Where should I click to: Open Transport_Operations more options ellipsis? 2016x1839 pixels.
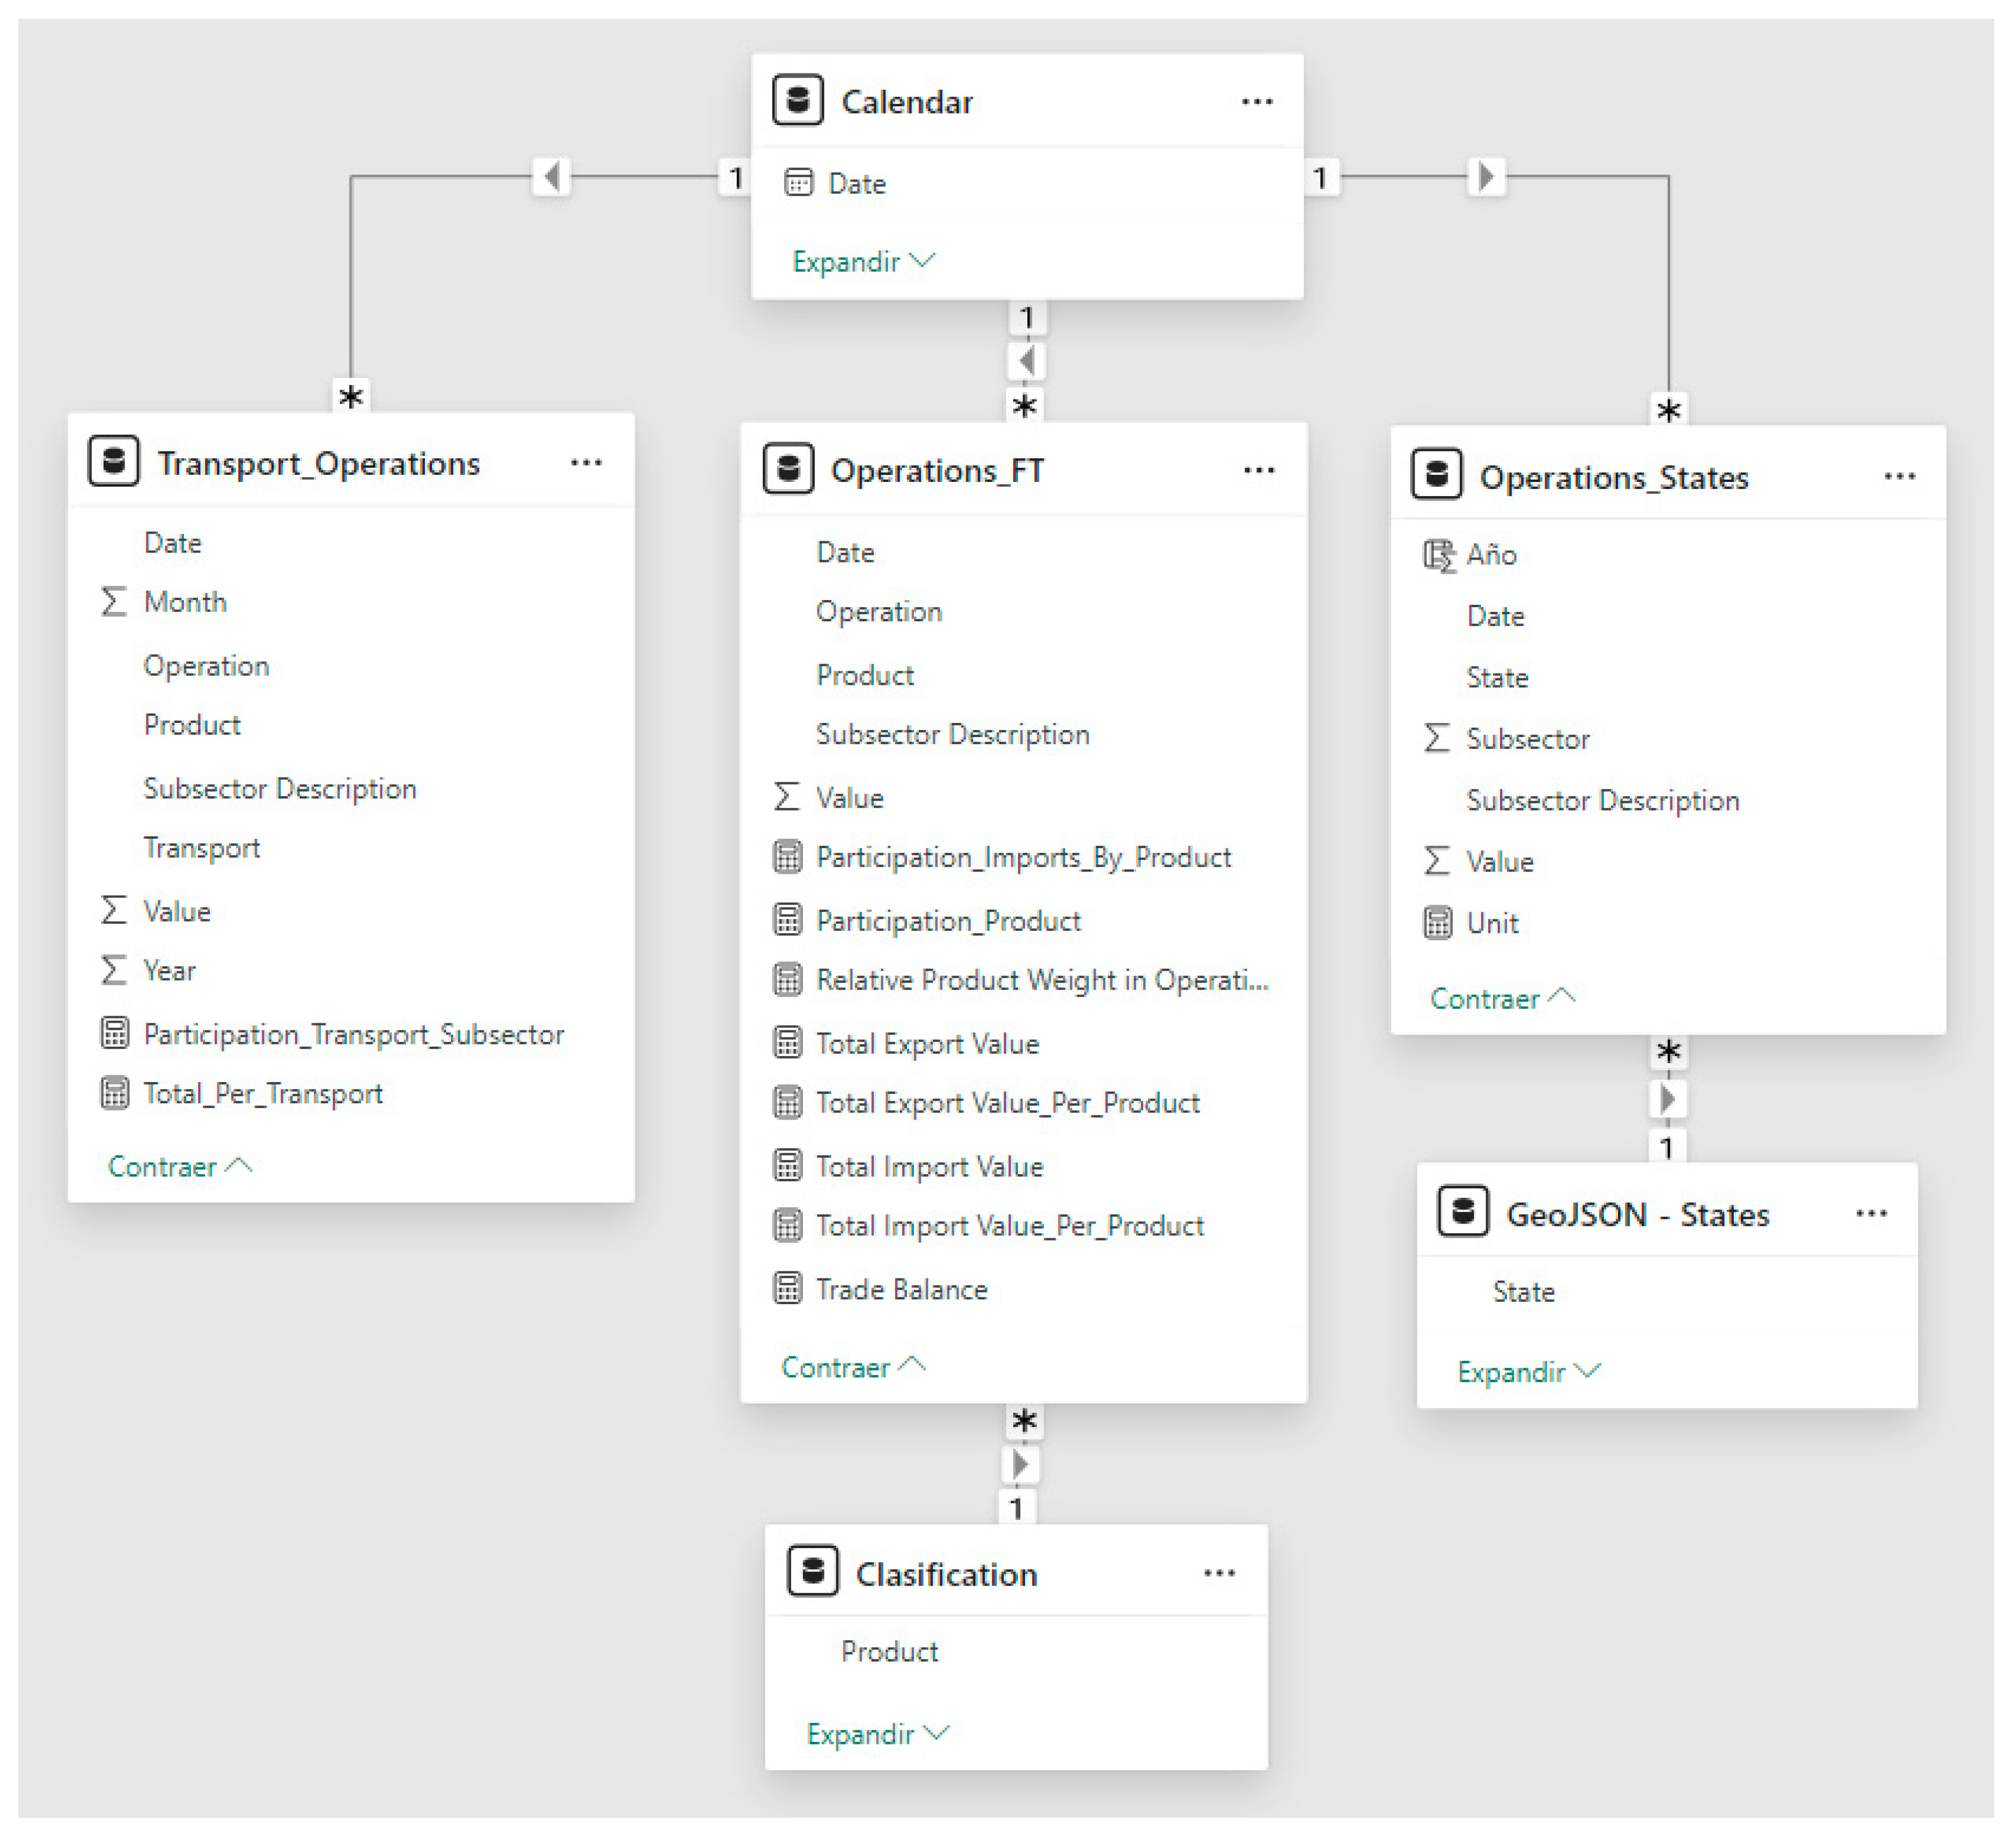coord(586,462)
